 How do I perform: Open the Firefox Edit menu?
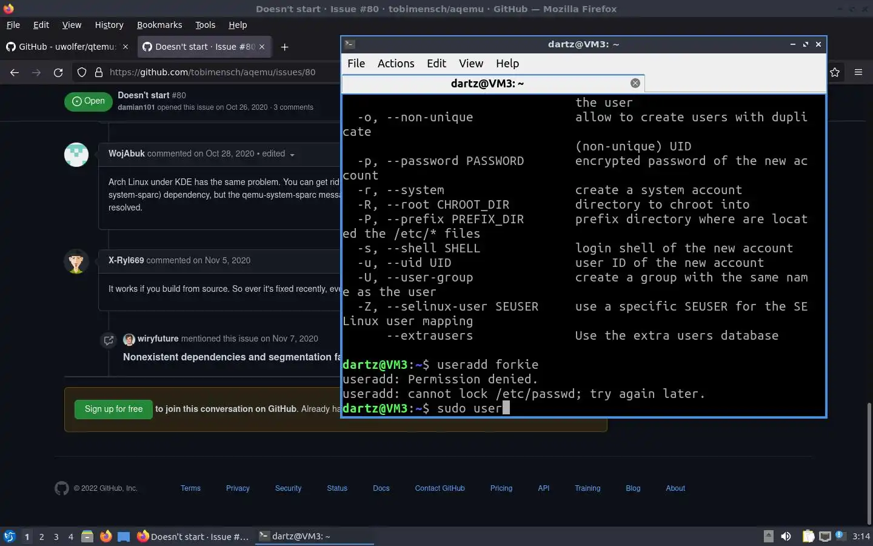point(41,25)
